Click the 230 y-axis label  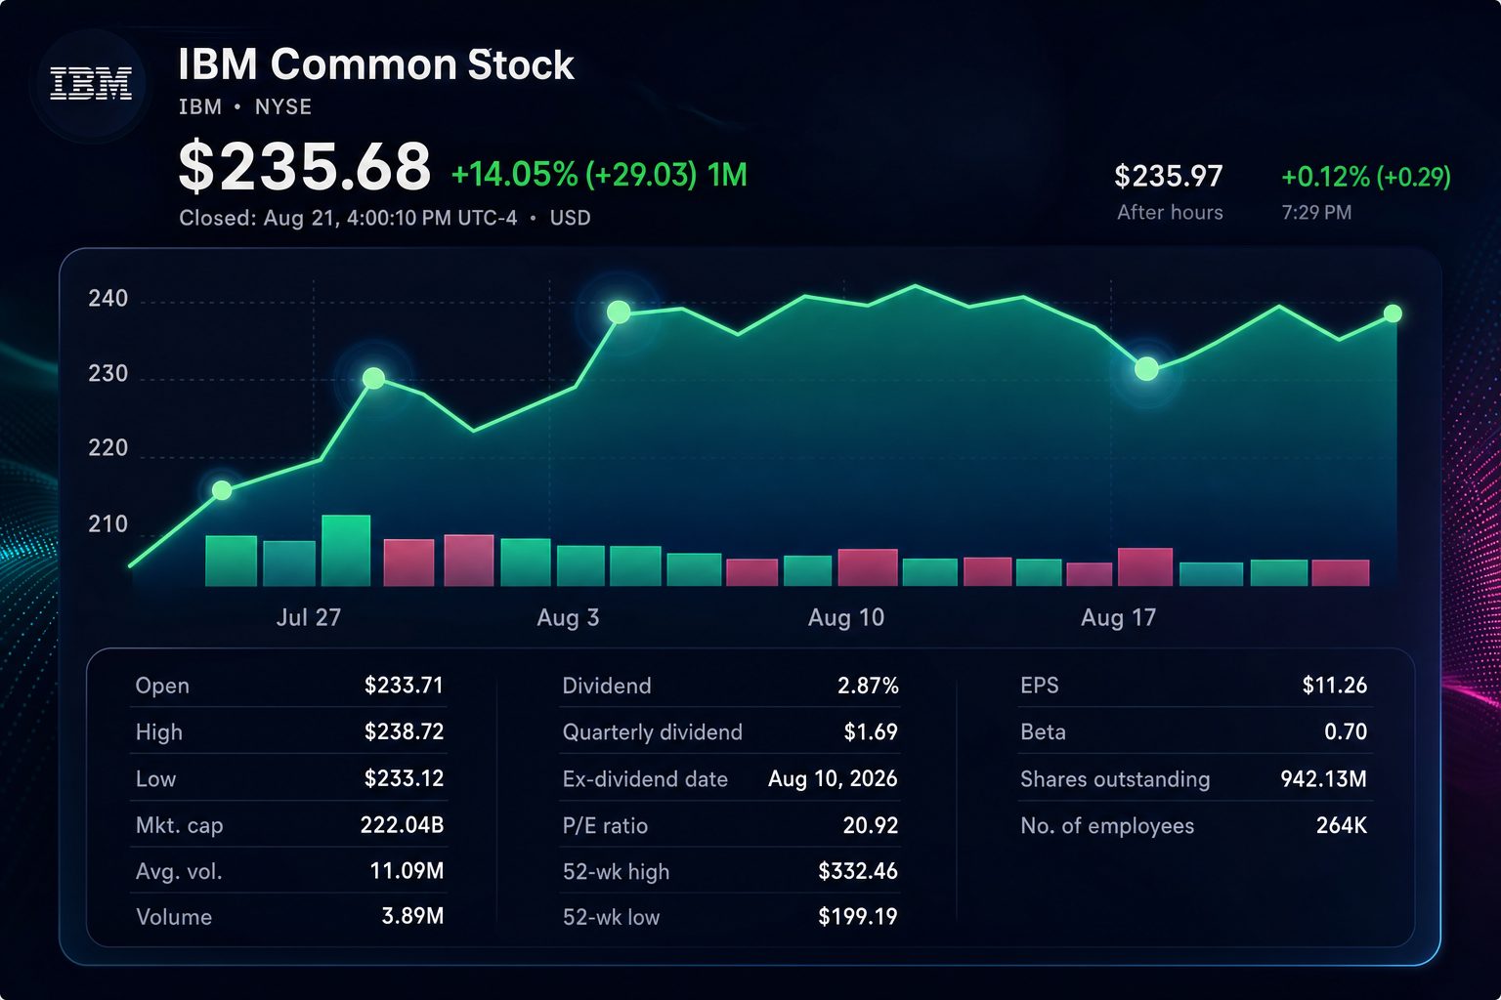click(x=108, y=374)
